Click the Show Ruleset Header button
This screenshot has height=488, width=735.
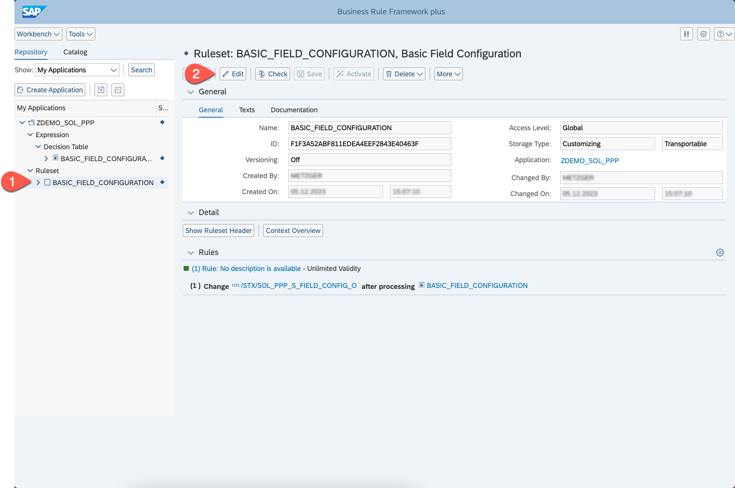pyautogui.click(x=218, y=231)
